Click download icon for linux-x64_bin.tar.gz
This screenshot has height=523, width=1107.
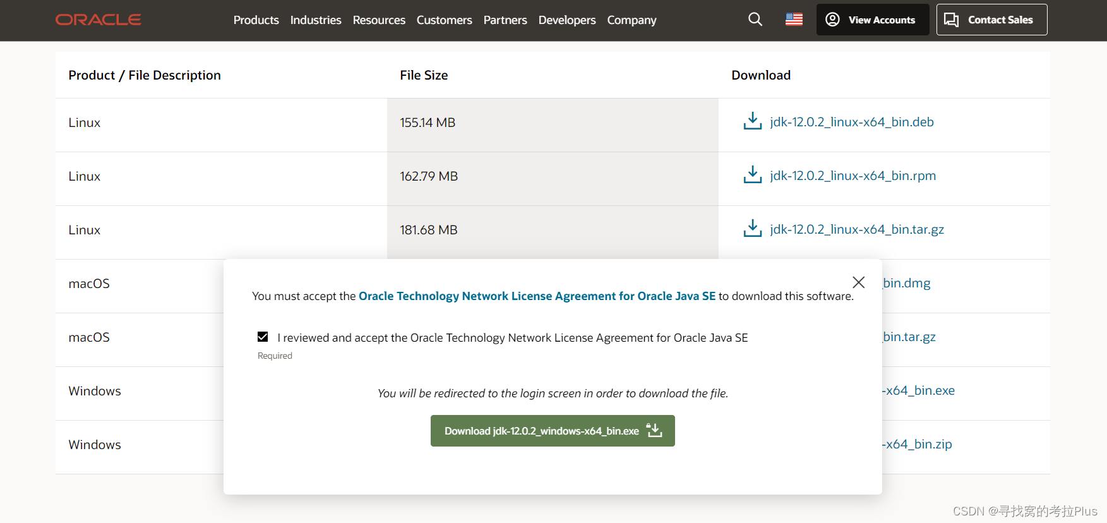pyautogui.click(x=753, y=229)
